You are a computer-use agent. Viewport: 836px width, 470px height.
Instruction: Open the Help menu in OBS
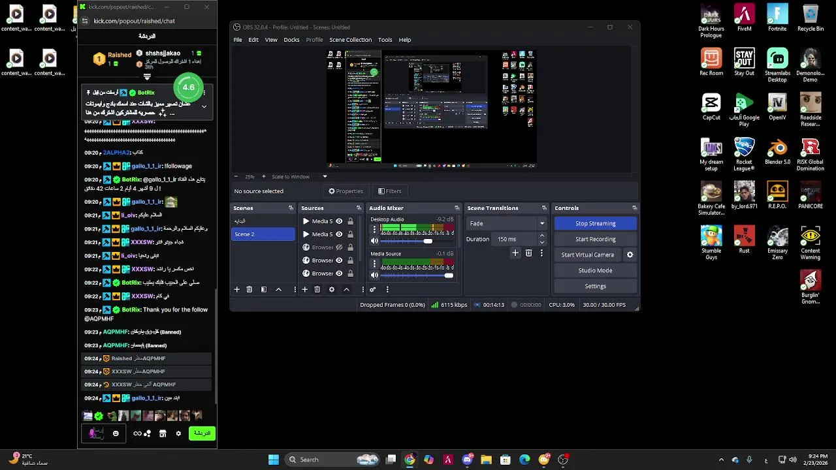(x=405, y=40)
